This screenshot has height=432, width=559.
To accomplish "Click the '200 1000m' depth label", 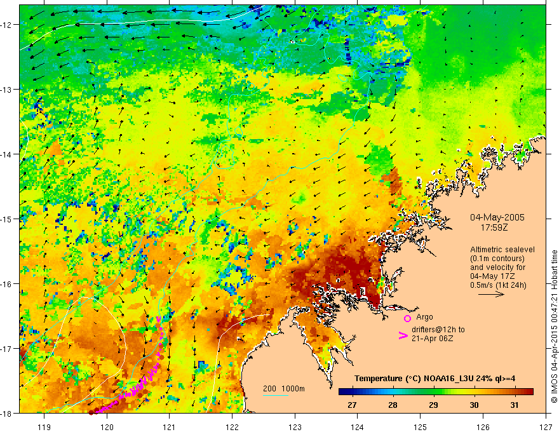I will (x=284, y=389).
